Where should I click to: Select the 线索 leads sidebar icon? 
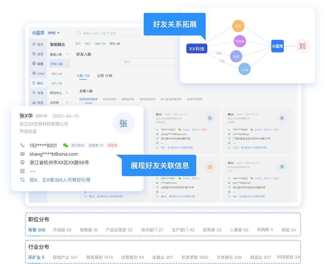tap(34, 54)
